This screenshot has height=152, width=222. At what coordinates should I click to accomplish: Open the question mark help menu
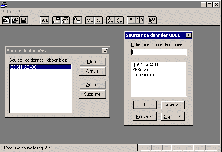[19, 12]
